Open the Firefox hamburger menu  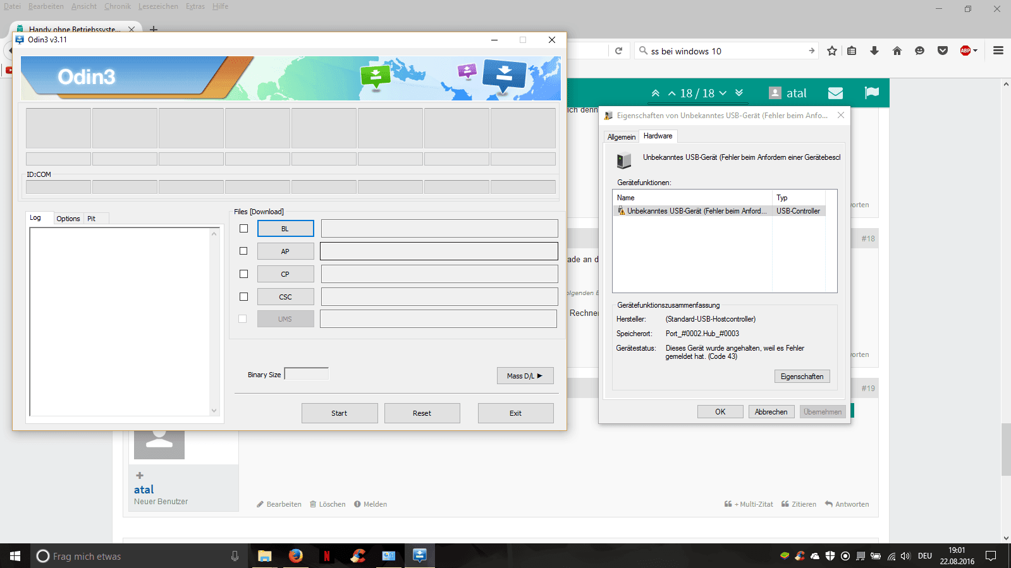pos(998,51)
